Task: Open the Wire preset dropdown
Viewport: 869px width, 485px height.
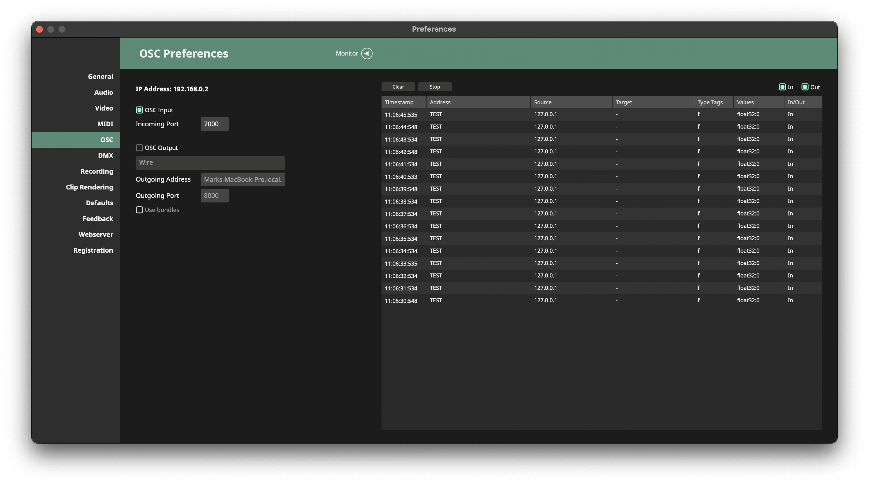Action: click(210, 163)
